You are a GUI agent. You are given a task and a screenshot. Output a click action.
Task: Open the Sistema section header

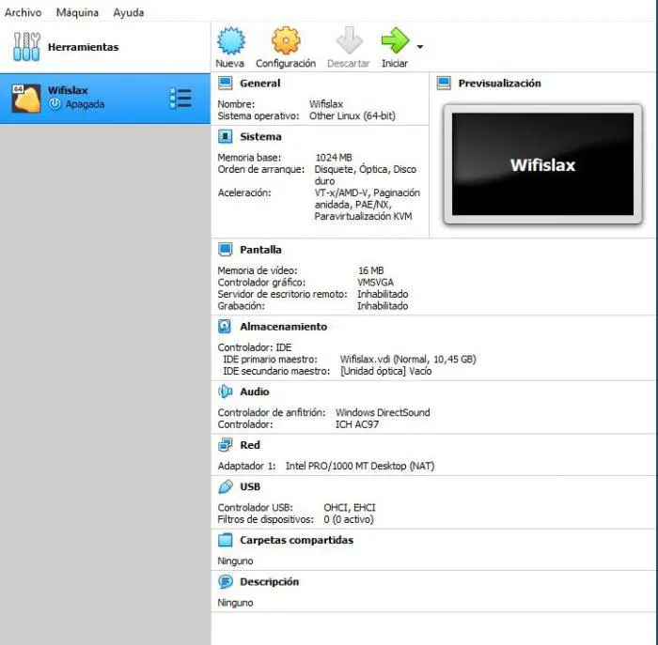pyautogui.click(x=260, y=137)
